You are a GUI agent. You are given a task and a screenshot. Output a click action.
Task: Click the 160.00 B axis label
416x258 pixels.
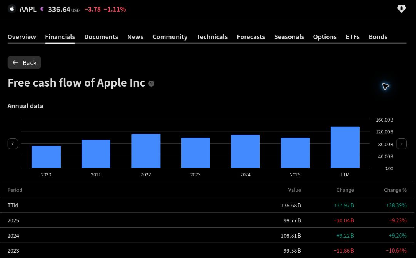point(385,120)
